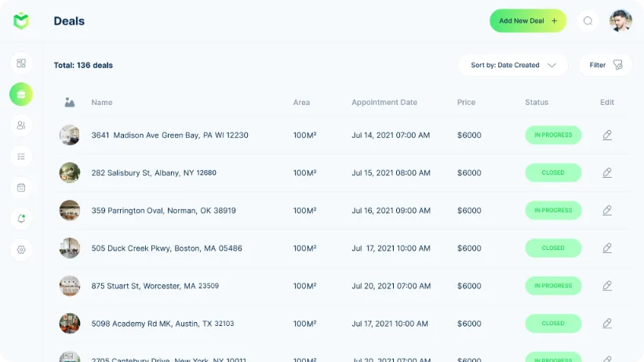Click the filter funnel icon
This screenshot has width=644, height=362.
[x=617, y=65]
